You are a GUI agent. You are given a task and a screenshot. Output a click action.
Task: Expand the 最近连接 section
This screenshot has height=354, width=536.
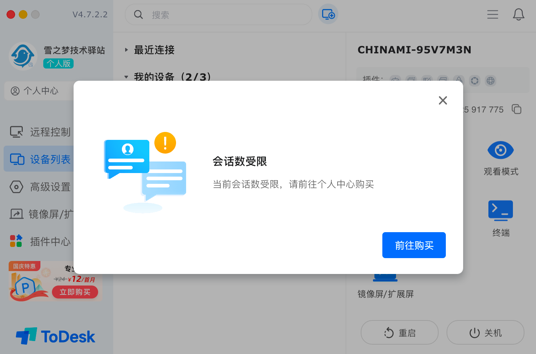pos(127,50)
